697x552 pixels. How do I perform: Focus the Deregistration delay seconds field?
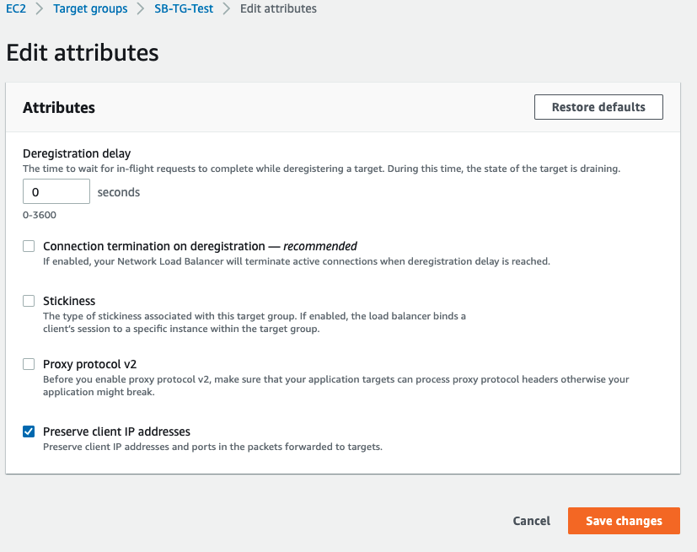pos(56,192)
